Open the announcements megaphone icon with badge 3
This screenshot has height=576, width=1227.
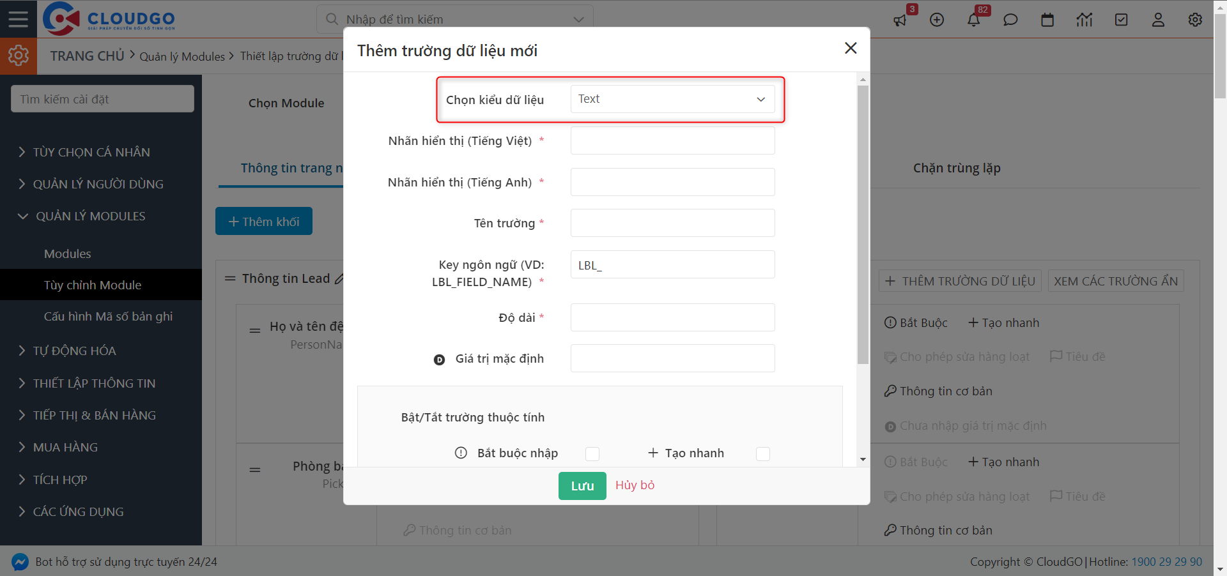pos(900,19)
